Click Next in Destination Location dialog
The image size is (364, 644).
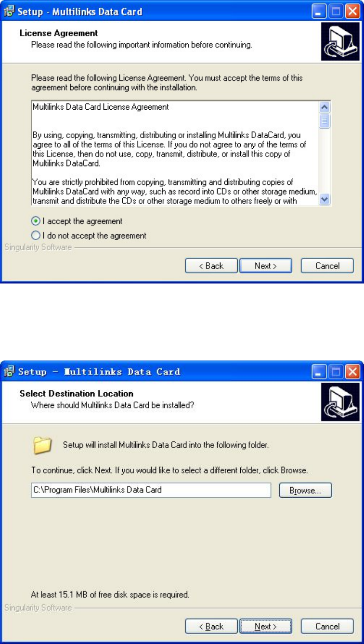266,626
